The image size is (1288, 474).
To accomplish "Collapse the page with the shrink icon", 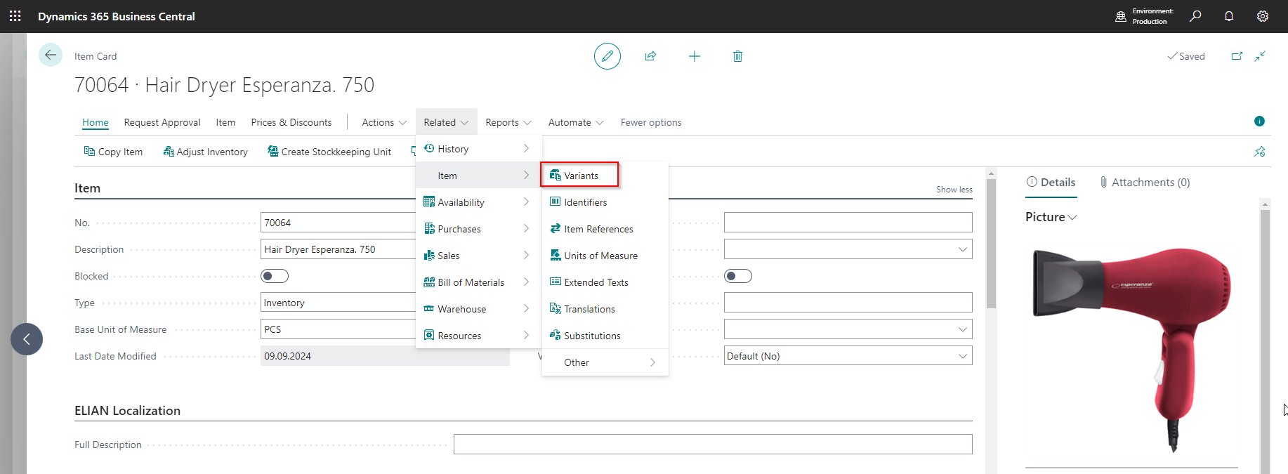I will pos(1261,56).
